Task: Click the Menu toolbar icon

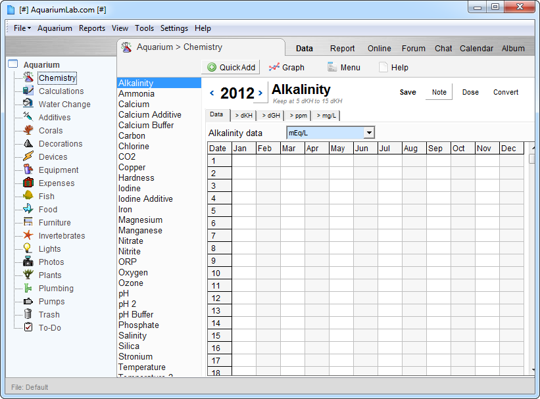Action: tap(332, 67)
